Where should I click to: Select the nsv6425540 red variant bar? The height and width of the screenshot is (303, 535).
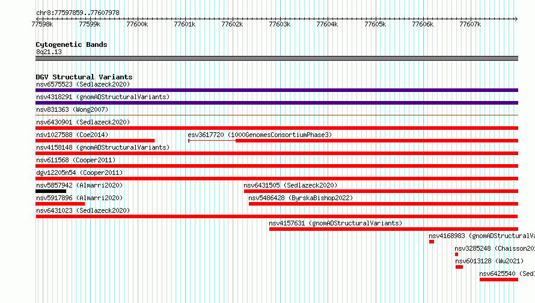pyautogui.click(x=499, y=280)
